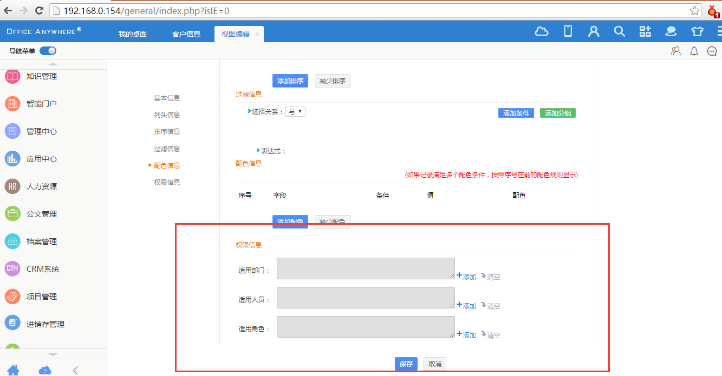Image resolution: width=722 pixels, height=376 pixels.
Task: Toggle the 导航菜单 switch
Action: tap(48, 51)
